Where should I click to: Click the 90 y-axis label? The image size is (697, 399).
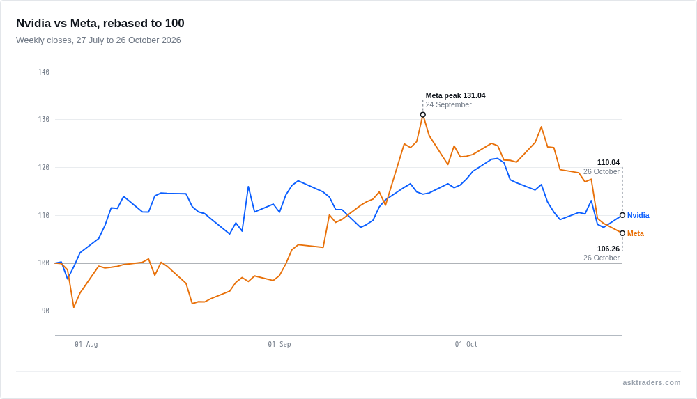click(45, 311)
